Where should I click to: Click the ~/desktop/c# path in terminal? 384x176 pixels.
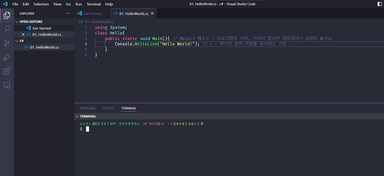coord(185,124)
